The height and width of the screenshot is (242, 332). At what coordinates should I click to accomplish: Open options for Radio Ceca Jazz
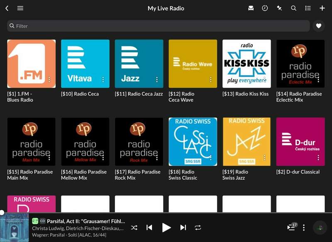(157, 80)
